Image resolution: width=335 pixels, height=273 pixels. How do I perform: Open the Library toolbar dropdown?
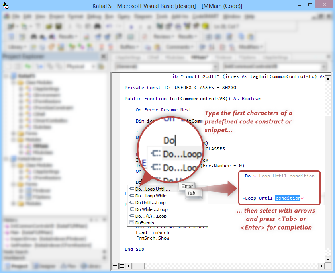[17, 47]
